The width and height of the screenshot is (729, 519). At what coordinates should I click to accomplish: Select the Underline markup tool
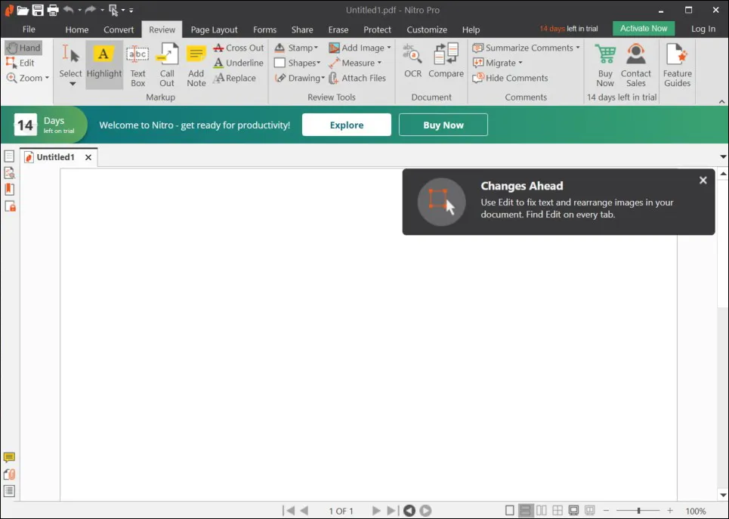coord(238,63)
